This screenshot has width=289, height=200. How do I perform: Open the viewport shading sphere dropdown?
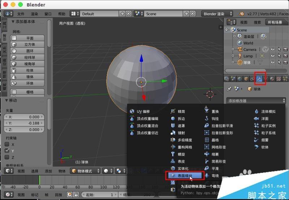(x=108, y=171)
